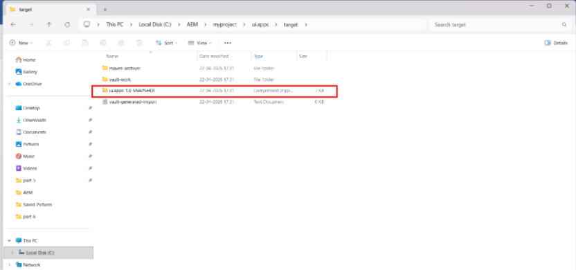Select the vault-generated-import text file
Viewport: 576px width, 270px height.
click(129, 102)
